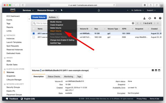Collapse the Elastic Block Store section
This screenshot has height=103, width=166.
pos(5,69)
